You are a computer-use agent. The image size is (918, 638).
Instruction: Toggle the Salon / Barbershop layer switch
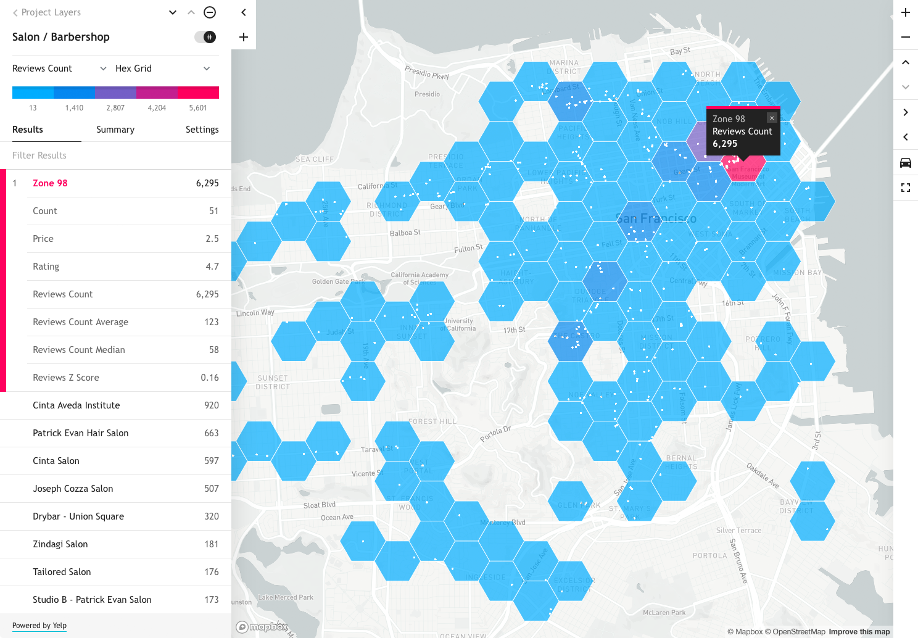[x=205, y=37]
